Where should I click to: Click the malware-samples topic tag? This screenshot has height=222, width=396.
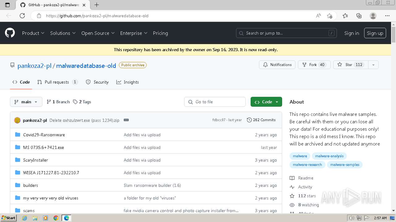(x=345, y=165)
